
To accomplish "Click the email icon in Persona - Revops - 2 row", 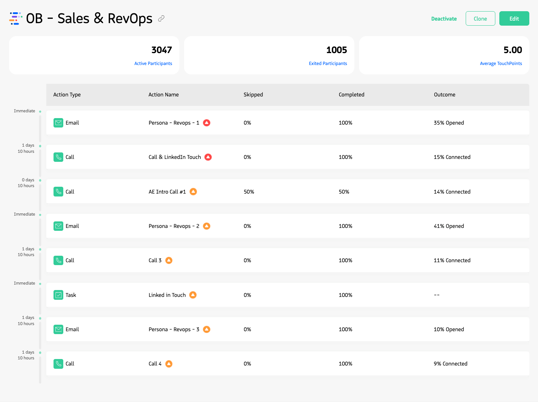I will pos(58,226).
